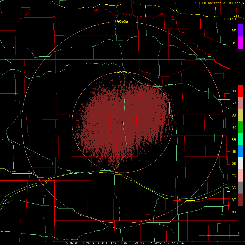
Task: Click the GR legend color swatch
Action: pos(240,103)
